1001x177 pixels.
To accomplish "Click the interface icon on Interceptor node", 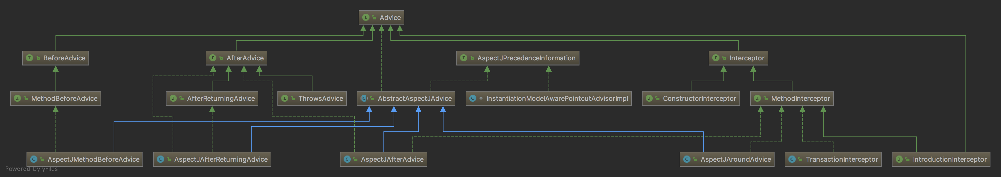I will click(716, 58).
